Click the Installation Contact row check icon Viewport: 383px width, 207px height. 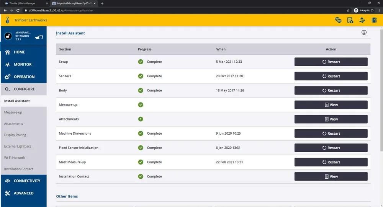click(x=141, y=176)
